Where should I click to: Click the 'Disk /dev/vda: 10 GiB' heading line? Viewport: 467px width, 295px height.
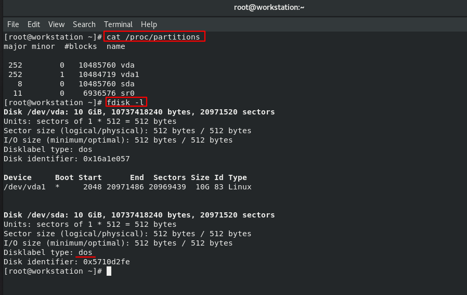[139, 112]
